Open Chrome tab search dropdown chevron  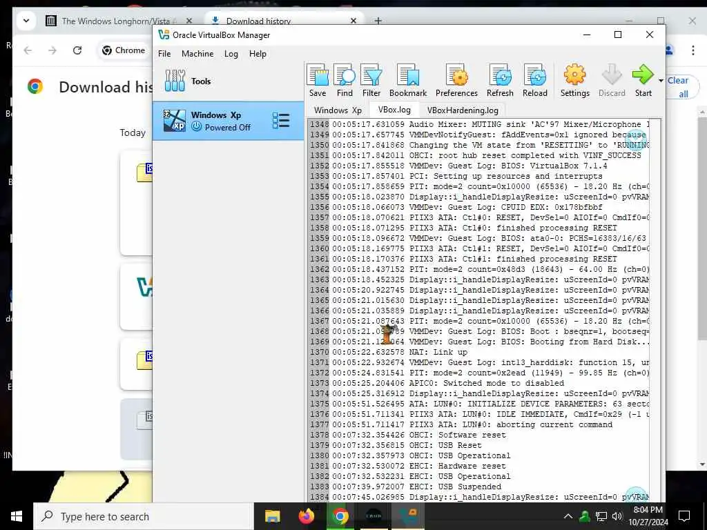tap(26, 21)
